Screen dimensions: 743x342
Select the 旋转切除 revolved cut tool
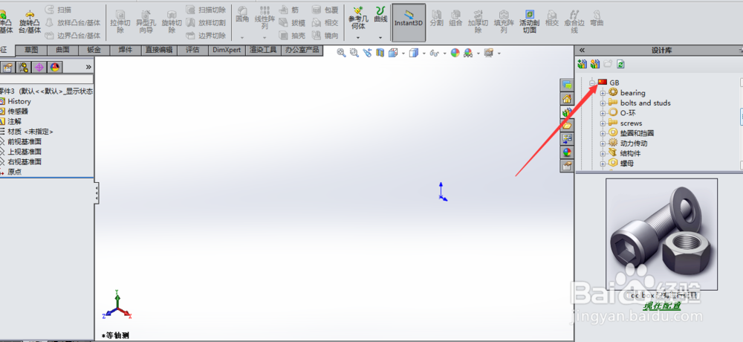tap(171, 22)
